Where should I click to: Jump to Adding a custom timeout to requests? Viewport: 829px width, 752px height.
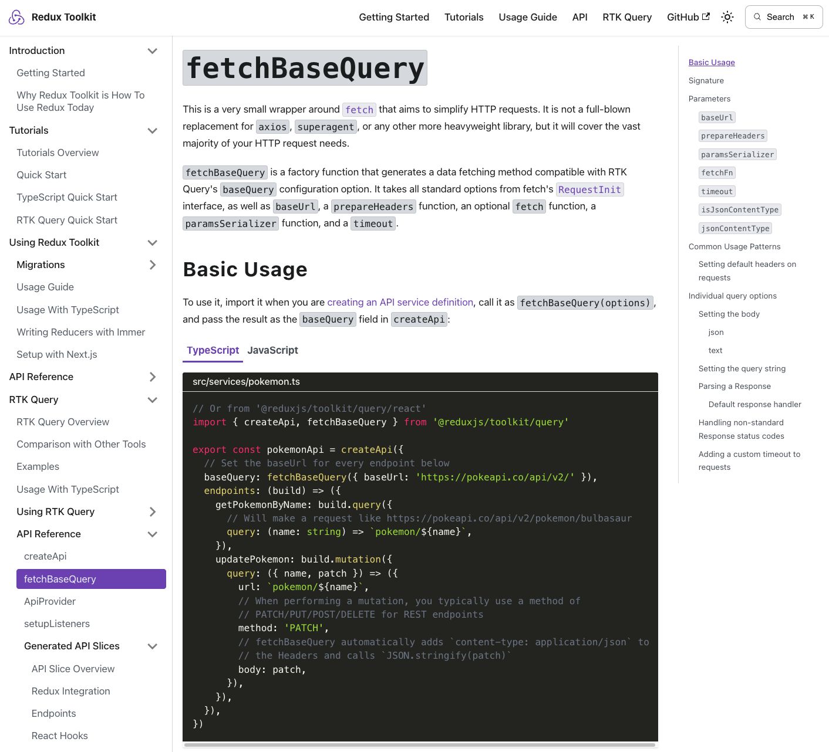tap(749, 460)
